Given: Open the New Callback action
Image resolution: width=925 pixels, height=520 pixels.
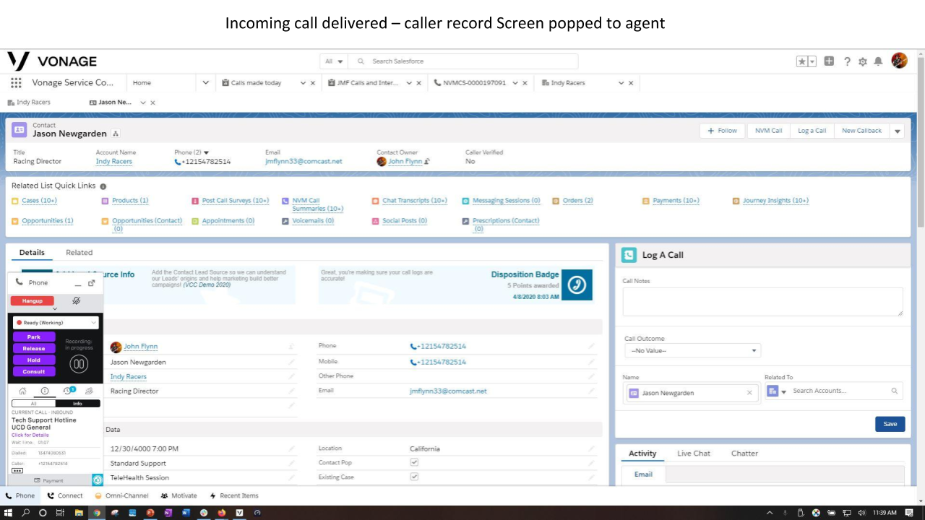Looking at the screenshot, I should point(861,131).
